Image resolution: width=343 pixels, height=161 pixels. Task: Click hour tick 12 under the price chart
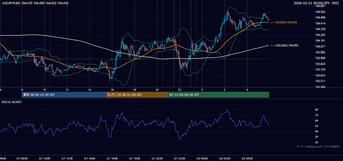(67, 90)
